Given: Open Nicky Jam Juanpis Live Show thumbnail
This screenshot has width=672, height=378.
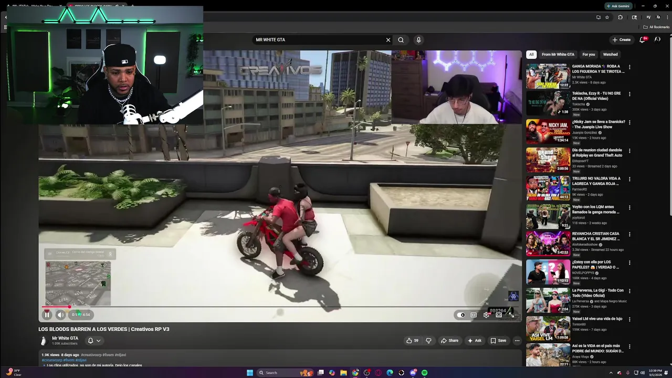Looking at the screenshot, I should coord(548,131).
